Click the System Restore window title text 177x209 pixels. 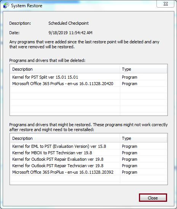[x=27, y=6]
